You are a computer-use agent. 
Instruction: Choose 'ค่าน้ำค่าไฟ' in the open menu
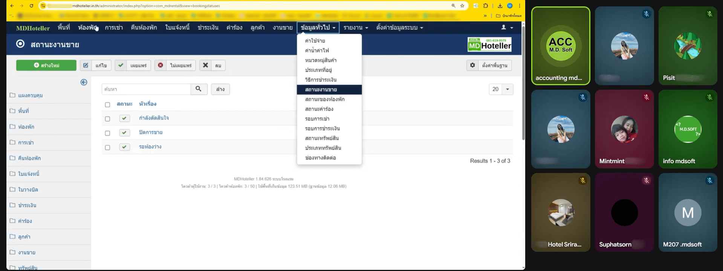pyautogui.click(x=317, y=51)
